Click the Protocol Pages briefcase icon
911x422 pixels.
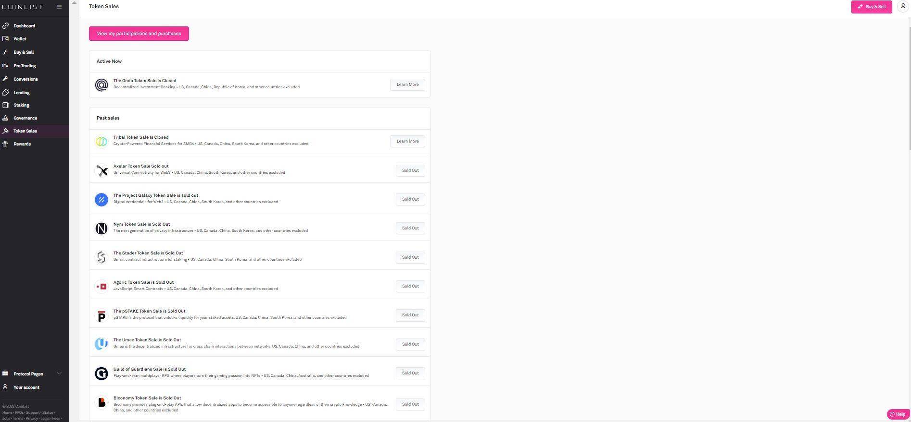click(5, 374)
